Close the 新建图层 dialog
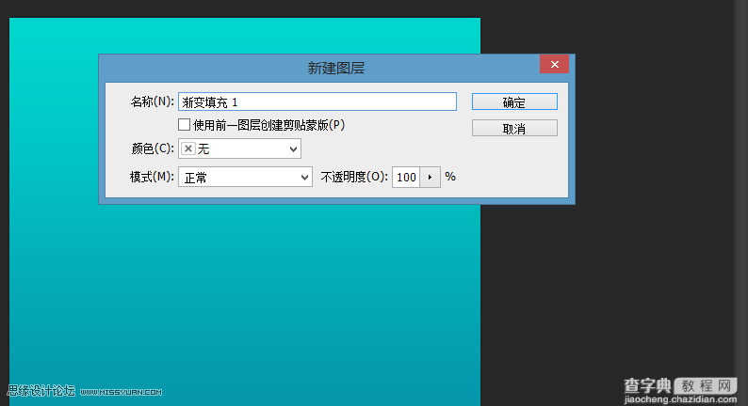The image size is (748, 406). pos(554,64)
